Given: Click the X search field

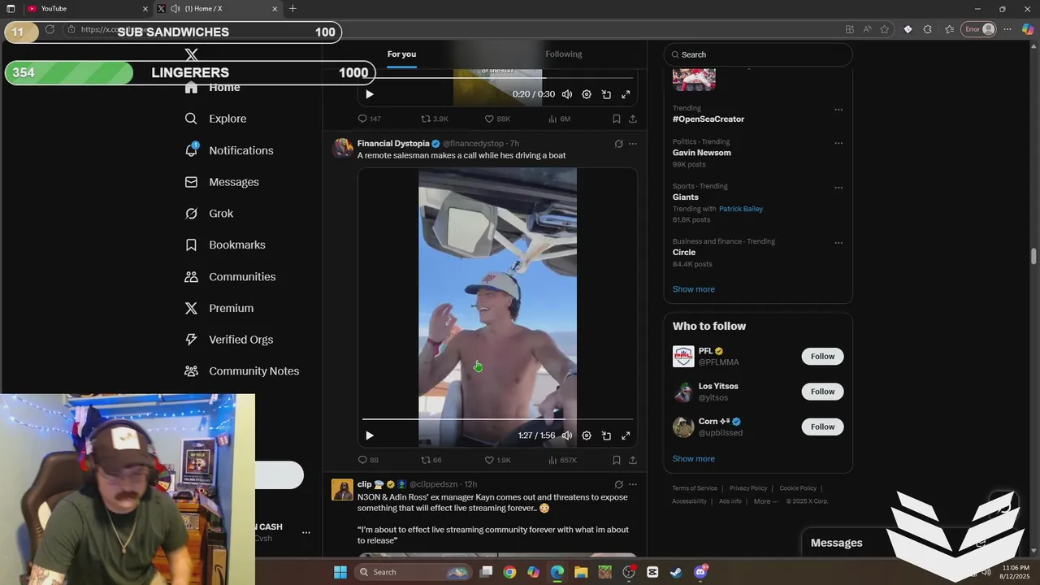Looking at the screenshot, I should pyautogui.click(x=758, y=54).
